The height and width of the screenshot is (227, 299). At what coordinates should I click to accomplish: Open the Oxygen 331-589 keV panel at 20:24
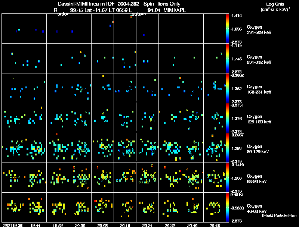pos(147,29)
